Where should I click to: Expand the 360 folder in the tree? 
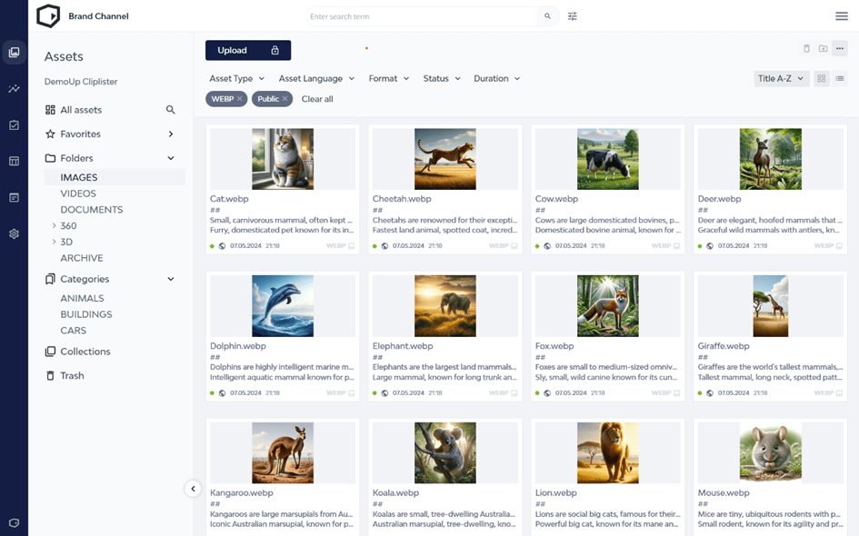55,226
